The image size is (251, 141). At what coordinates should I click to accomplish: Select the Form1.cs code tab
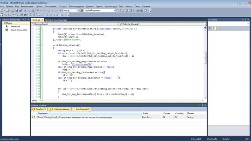tap(36, 20)
